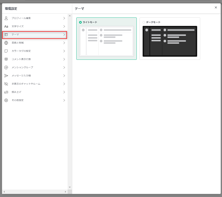
Task: Go to メンショングループ settings
Action: tap(35, 67)
